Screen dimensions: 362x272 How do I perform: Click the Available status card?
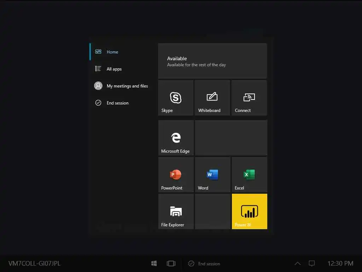pyautogui.click(x=212, y=61)
